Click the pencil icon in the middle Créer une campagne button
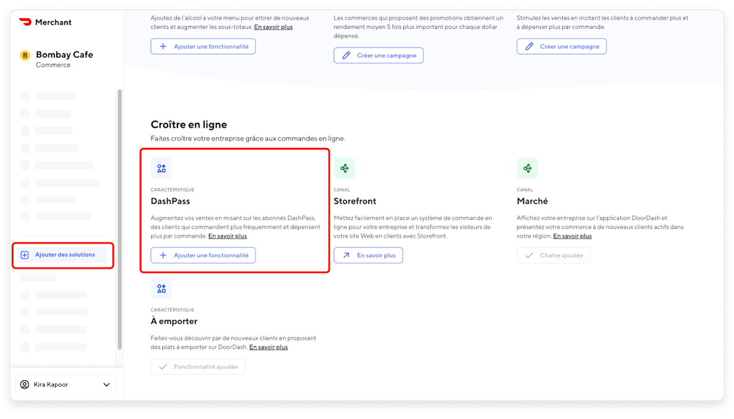Screen dimensions: 734x419 point(346,56)
